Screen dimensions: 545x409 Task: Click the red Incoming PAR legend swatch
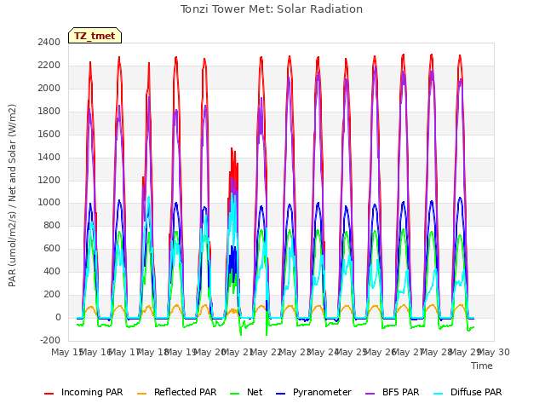pos(49,394)
